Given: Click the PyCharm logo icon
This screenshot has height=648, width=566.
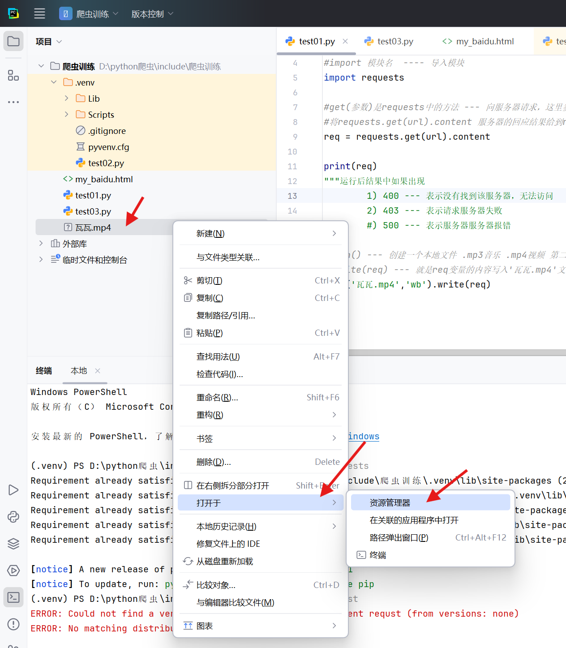Looking at the screenshot, I should click(13, 13).
